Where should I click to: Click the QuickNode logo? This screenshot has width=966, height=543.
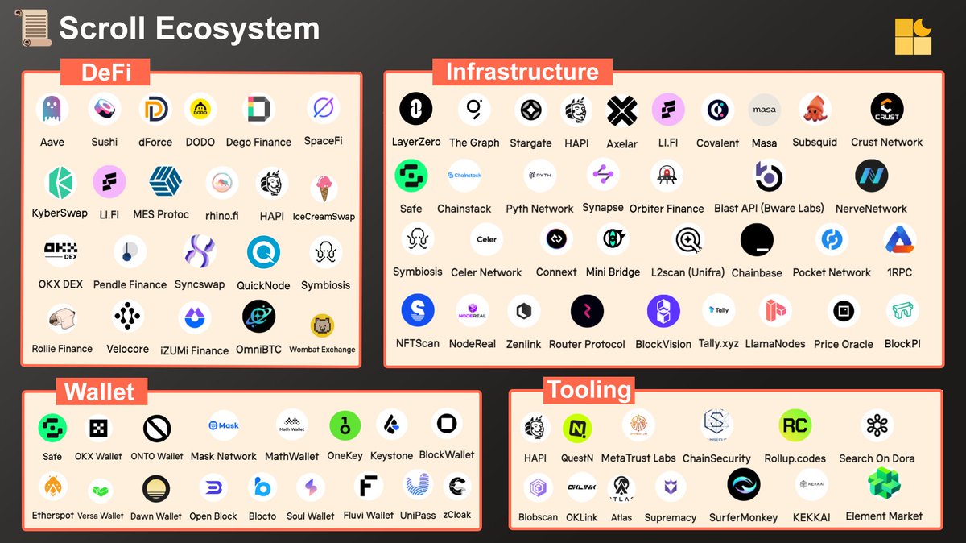pyautogui.click(x=262, y=252)
